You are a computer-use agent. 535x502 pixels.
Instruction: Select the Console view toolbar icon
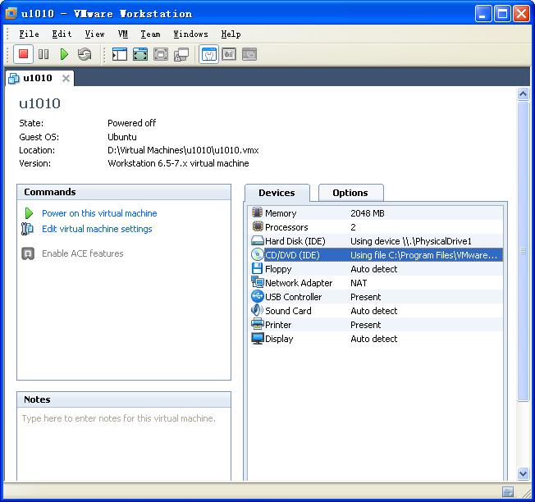click(249, 54)
